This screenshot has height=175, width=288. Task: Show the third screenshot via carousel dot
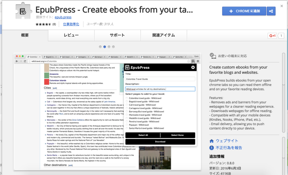click(109, 47)
